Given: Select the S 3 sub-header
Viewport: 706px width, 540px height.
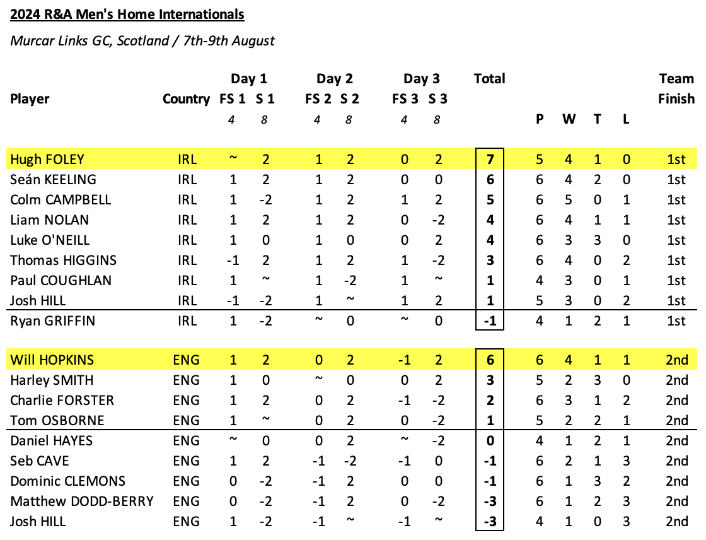Looking at the screenshot, I should 437,99.
